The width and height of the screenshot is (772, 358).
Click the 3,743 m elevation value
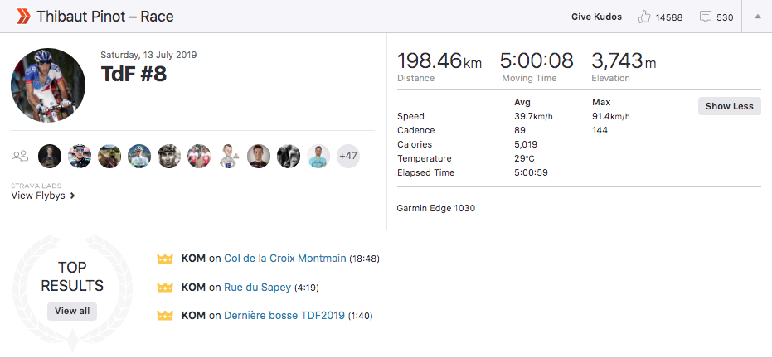click(x=624, y=61)
